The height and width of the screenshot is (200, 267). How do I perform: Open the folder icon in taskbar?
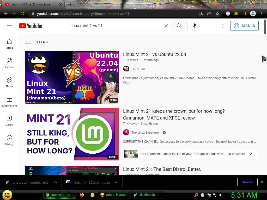(x=93, y=195)
